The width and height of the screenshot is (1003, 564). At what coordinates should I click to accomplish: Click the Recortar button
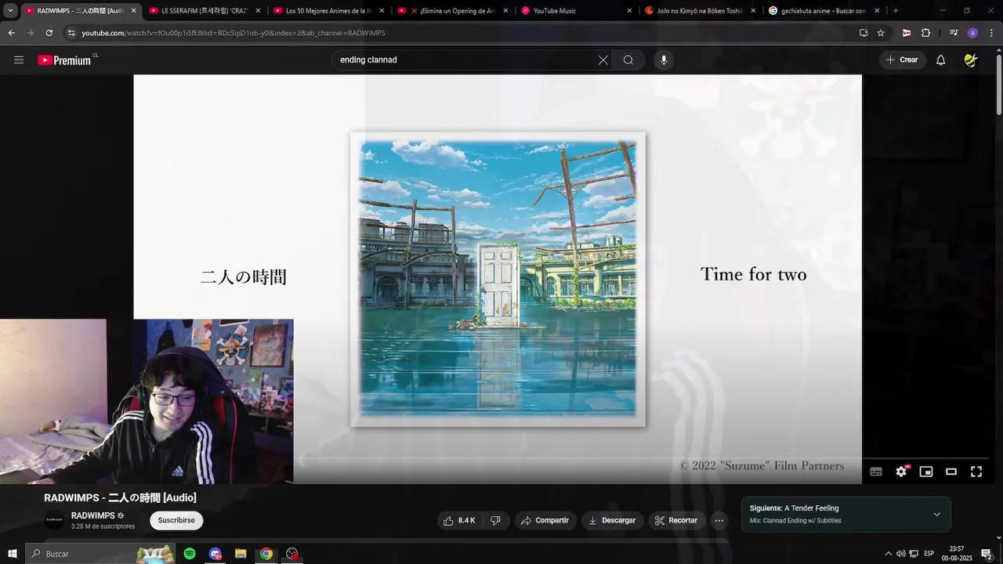tap(676, 520)
